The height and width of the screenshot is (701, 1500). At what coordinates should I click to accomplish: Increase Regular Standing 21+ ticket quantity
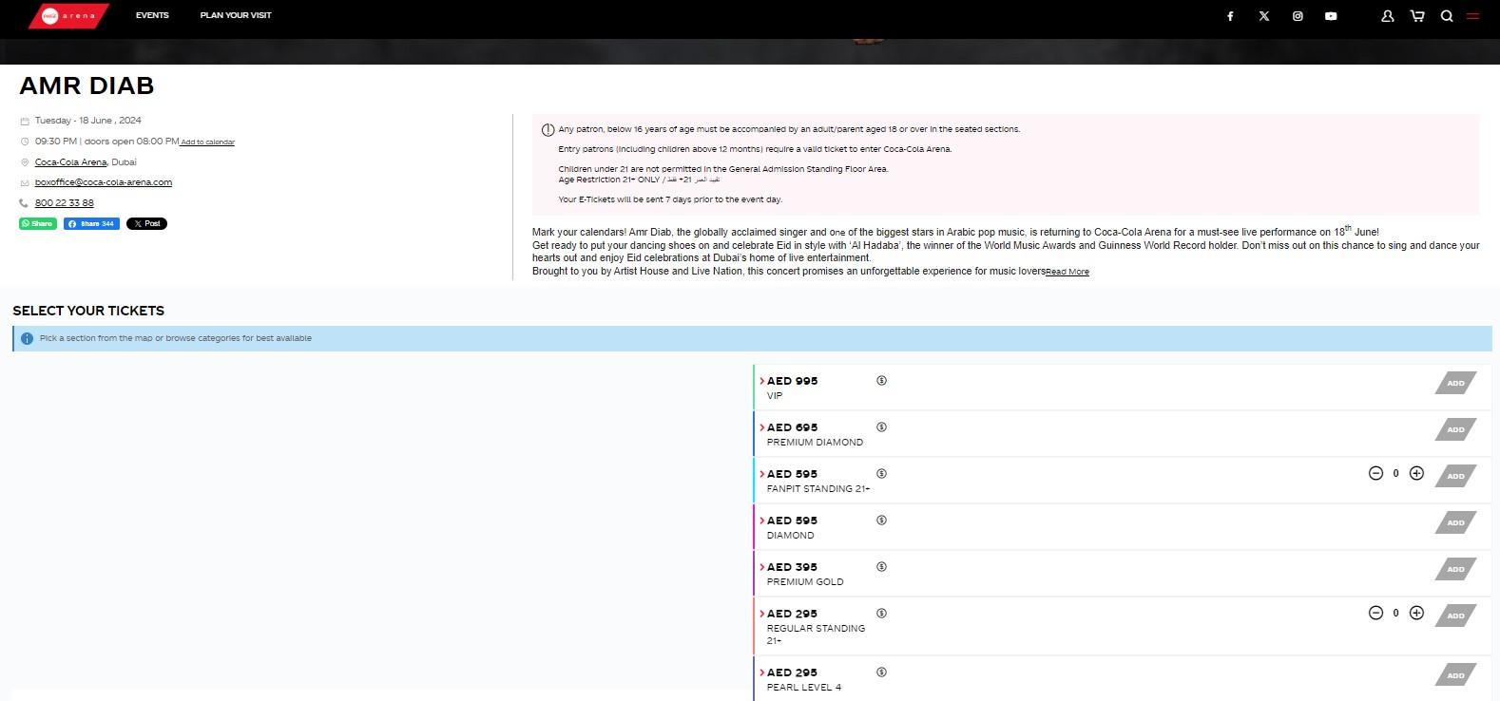(x=1416, y=613)
